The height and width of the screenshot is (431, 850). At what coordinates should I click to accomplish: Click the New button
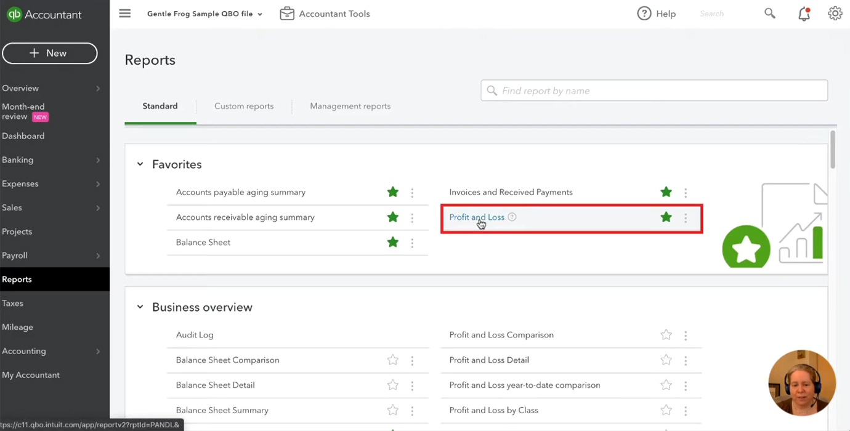[50, 53]
